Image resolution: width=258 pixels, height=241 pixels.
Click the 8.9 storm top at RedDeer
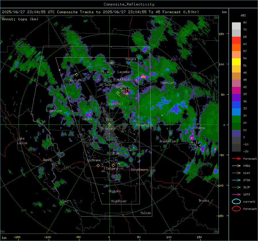pos(126,90)
